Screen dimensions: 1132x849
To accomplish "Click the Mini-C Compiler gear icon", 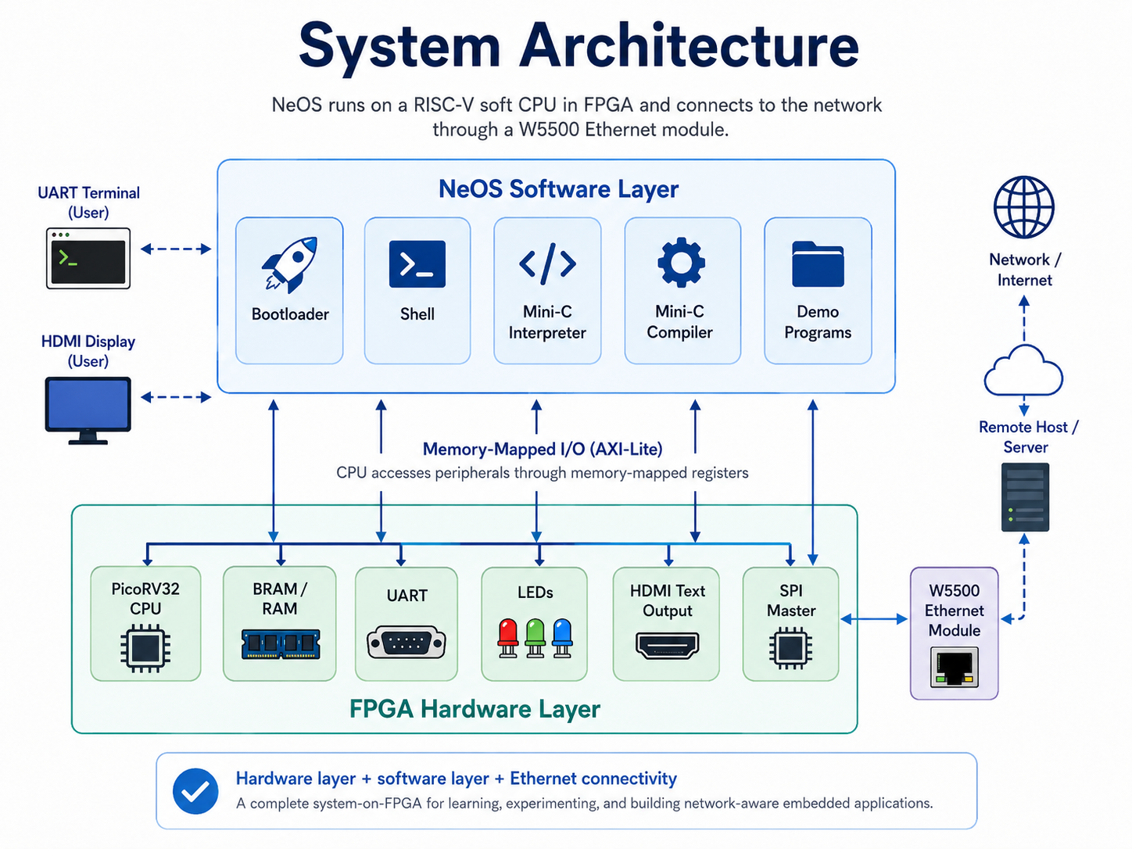I will point(681,262).
